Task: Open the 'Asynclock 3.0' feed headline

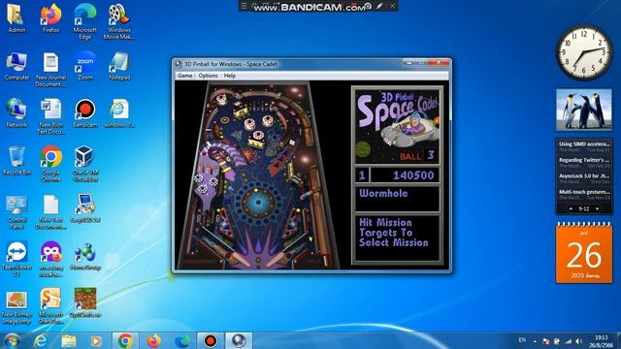Action: [x=584, y=178]
